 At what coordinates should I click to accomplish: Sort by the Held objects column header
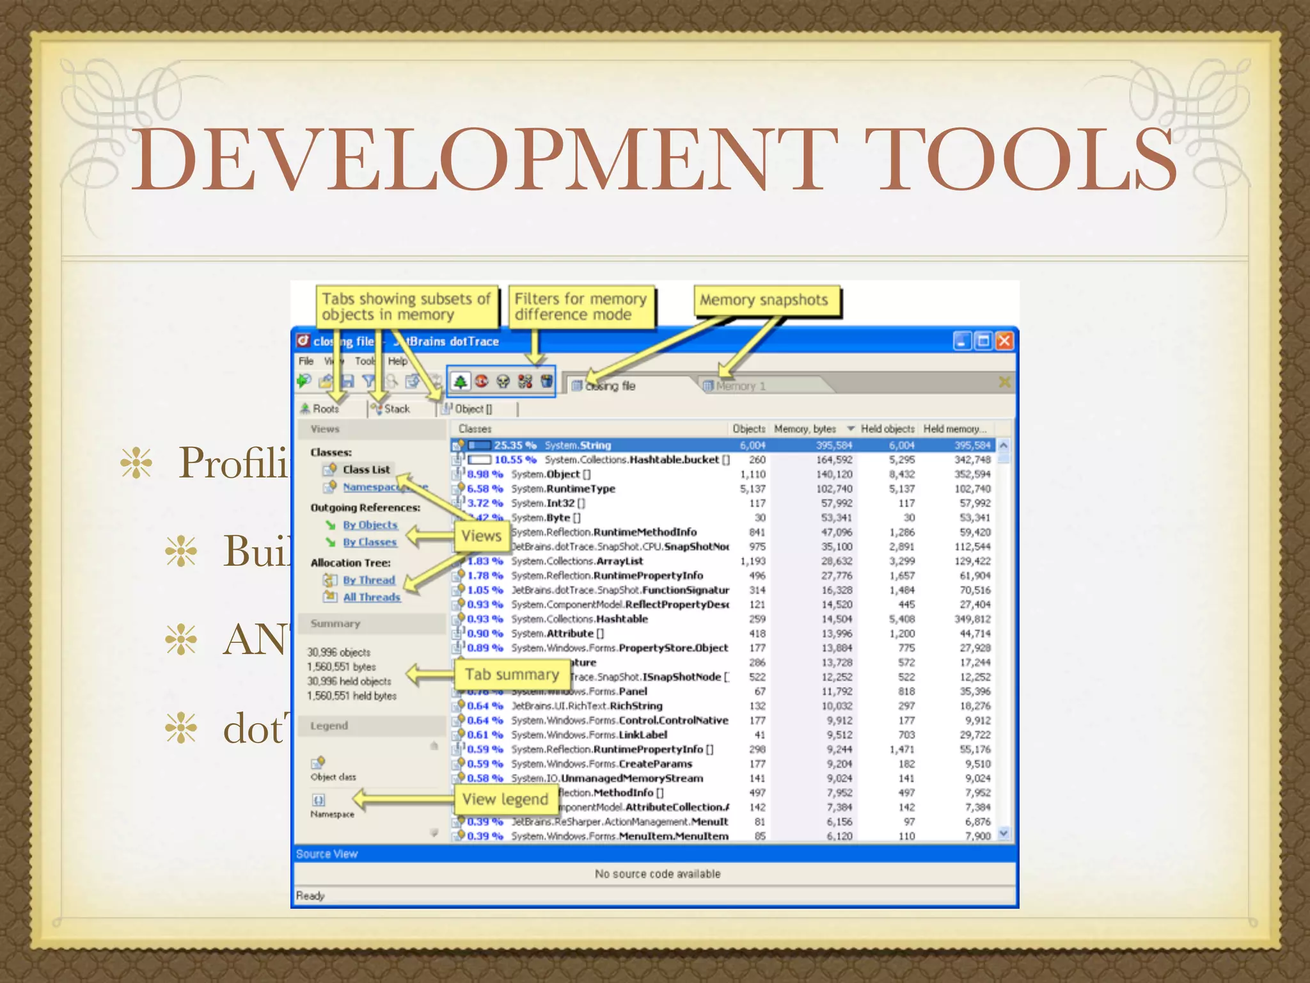coord(887,429)
